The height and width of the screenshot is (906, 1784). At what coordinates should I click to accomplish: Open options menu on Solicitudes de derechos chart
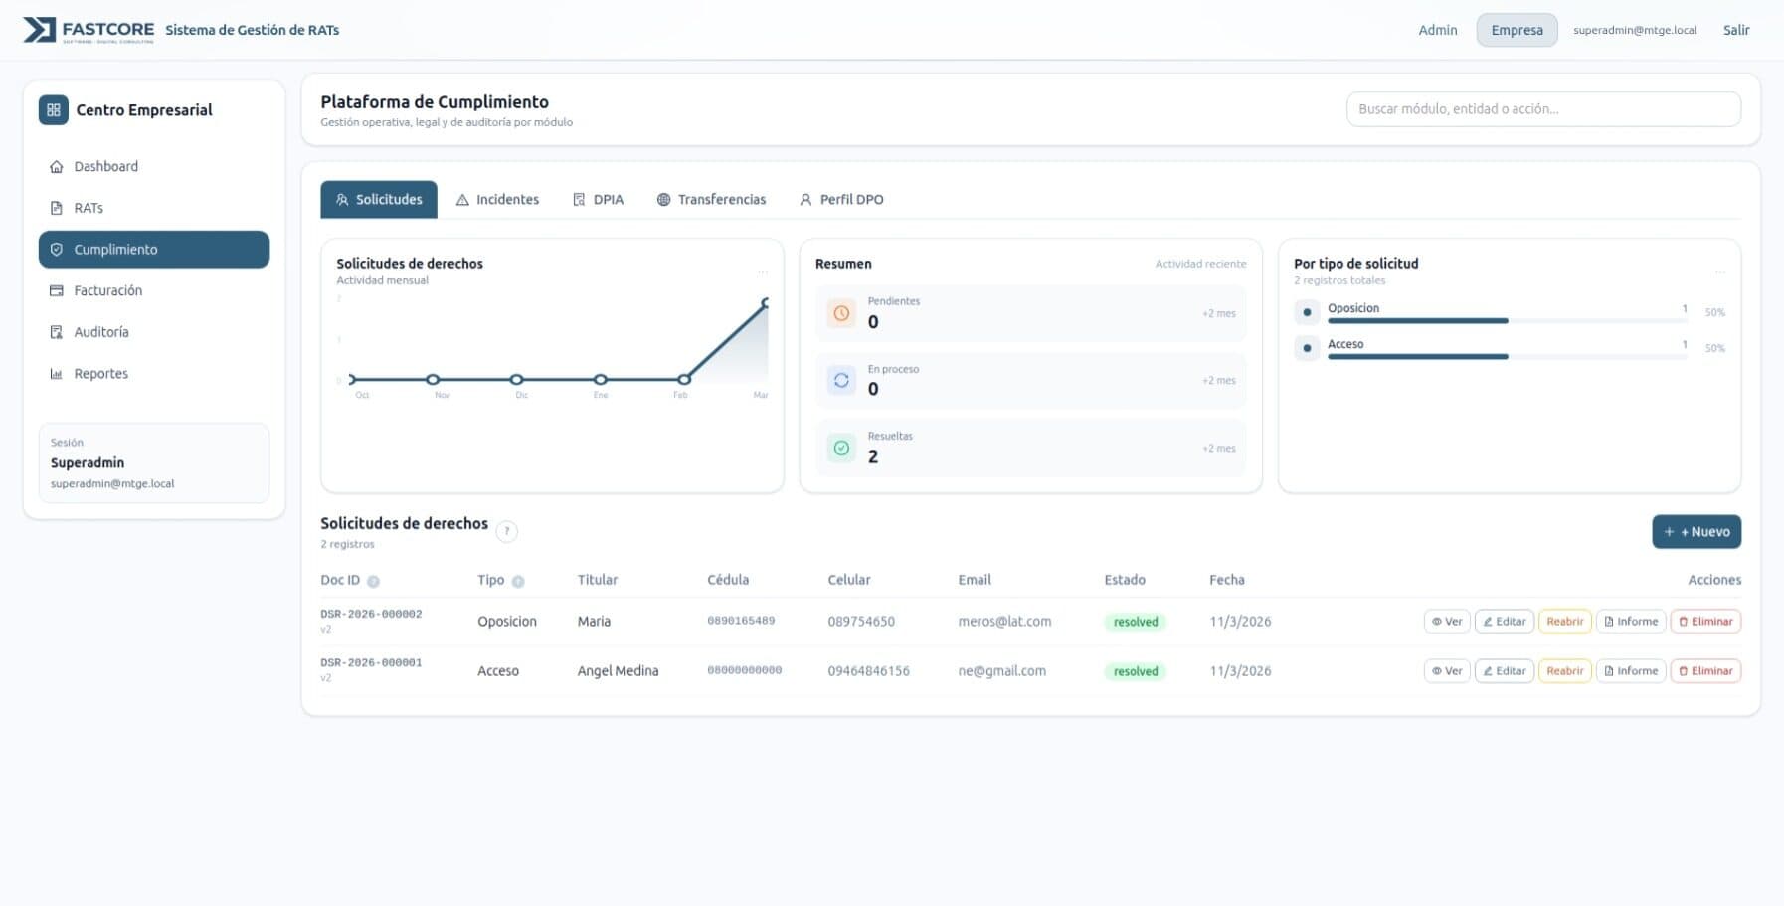coord(762,272)
